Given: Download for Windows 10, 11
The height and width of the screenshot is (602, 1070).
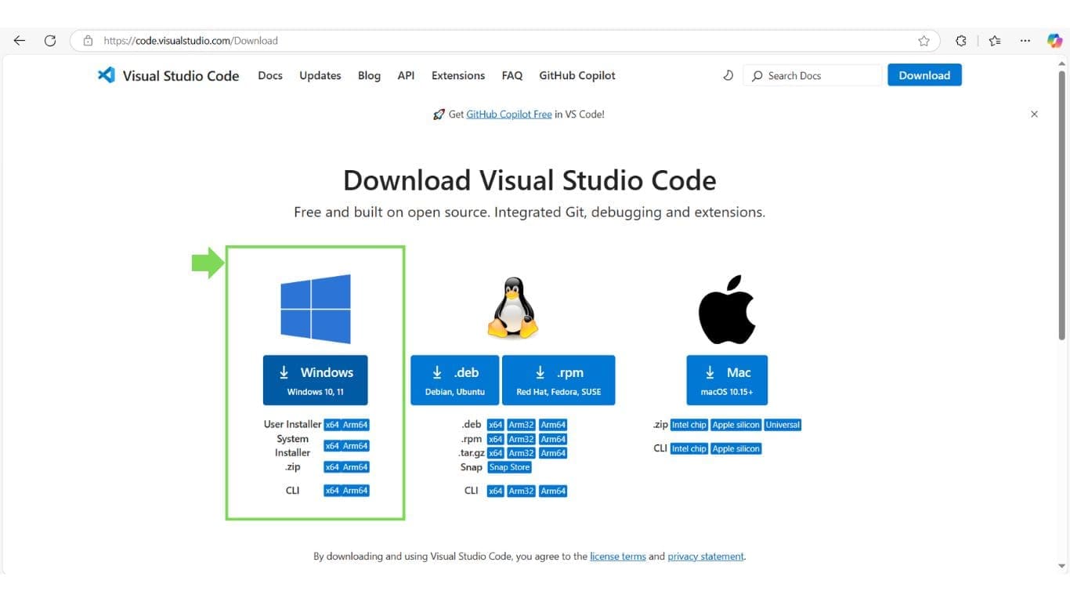Looking at the screenshot, I should [315, 380].
